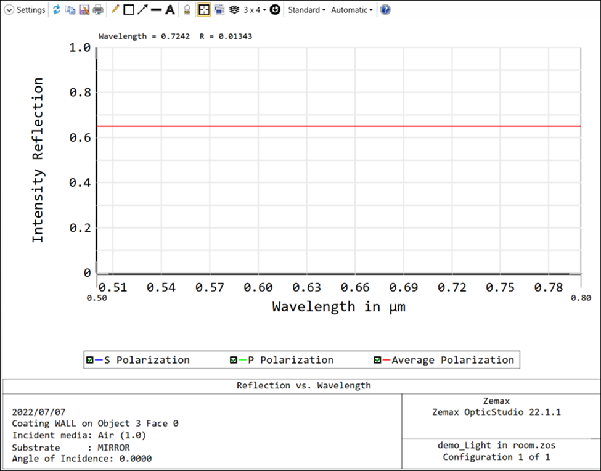Screen dimensions: 601x471
Task: Toggle the P Polarization checkbox
Action: tap(234, 360)
